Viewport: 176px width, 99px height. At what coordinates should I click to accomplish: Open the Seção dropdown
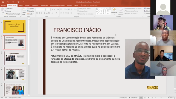tap(30, 14)
